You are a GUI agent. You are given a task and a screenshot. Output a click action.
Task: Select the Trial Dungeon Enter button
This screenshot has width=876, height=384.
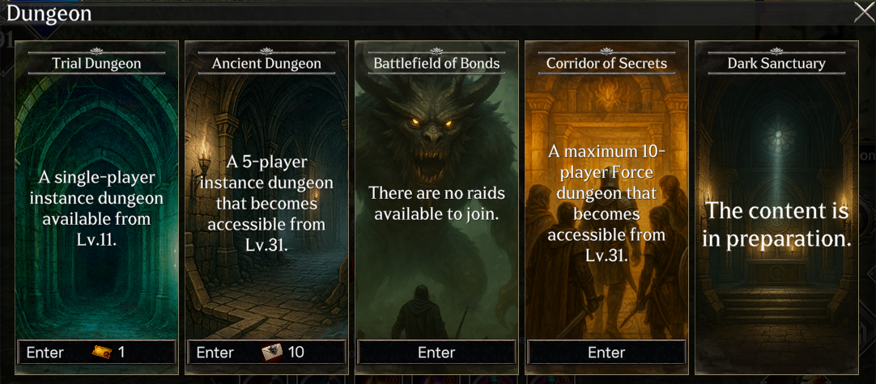click(x=96, y=352)
